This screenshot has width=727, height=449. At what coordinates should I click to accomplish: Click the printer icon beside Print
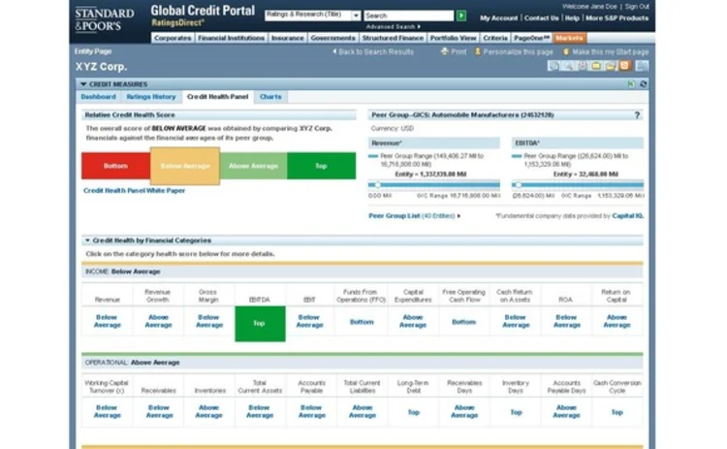(x=445, y=51)
